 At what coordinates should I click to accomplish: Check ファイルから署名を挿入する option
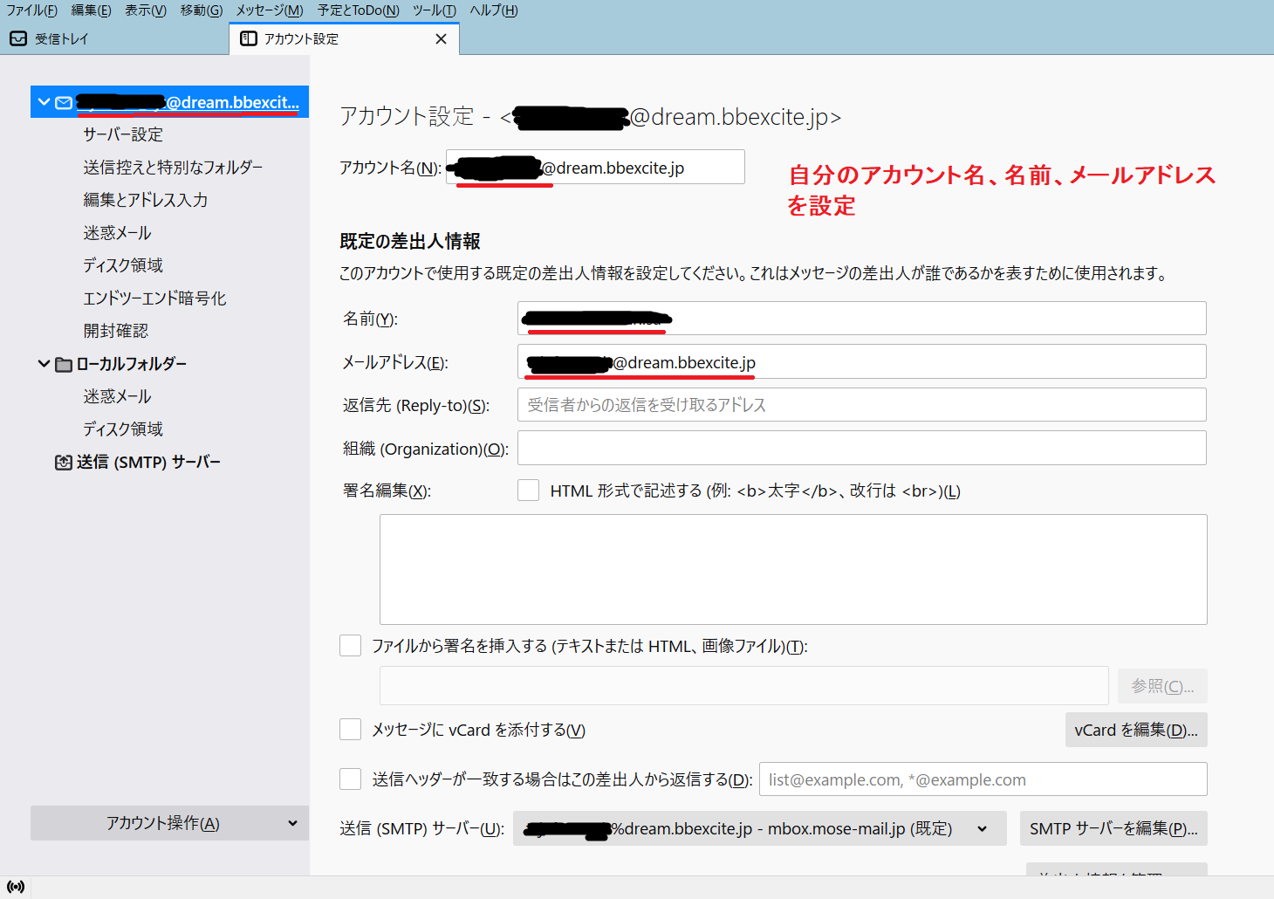[x=350, y=646]
